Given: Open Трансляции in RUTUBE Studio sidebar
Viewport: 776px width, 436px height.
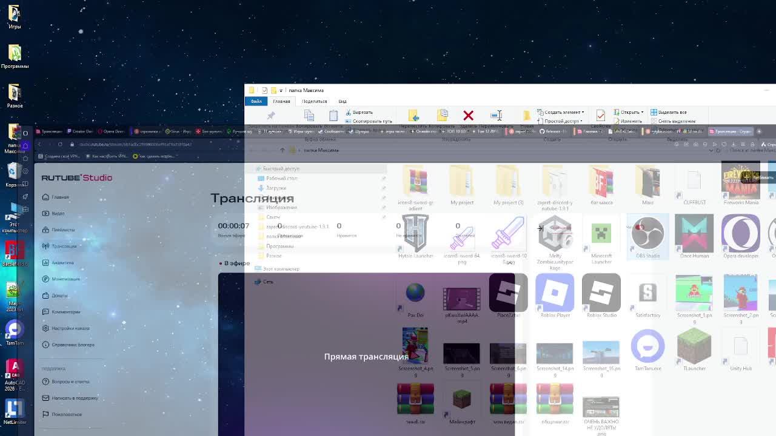Looking at the screenshot, I should [59, 246].
